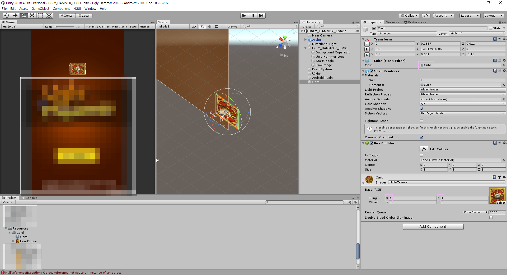Open the Tag Untagged dropdown
The height and width of the screenshot is (275, 507).
click(407, 34)
